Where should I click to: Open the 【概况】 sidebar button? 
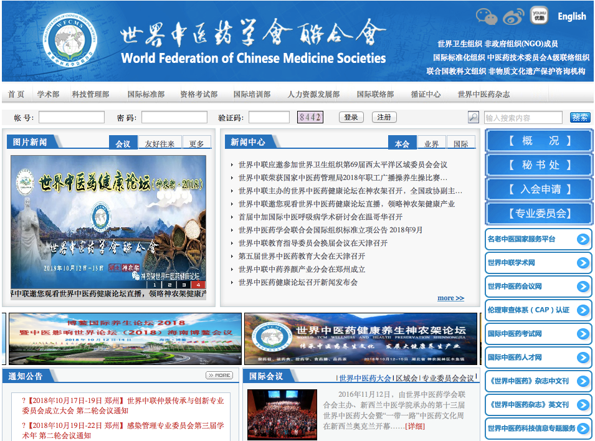[539, 141]
